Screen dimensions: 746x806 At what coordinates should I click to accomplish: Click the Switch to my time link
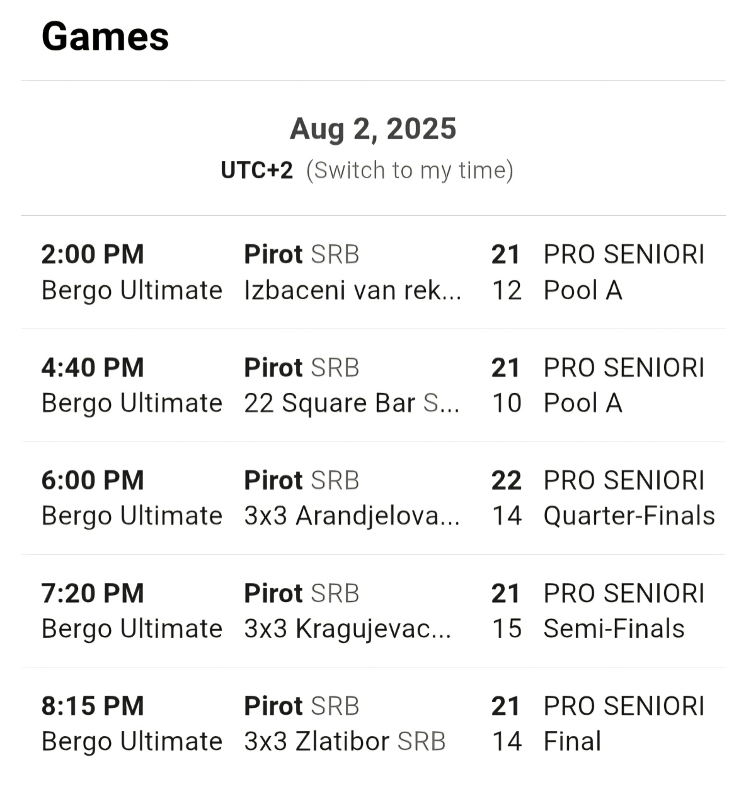pos(410,171)
